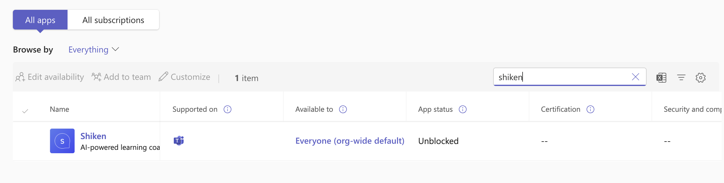Click info icon beside Certification
Image resolution: width=724 pixels, height=183 pixels.
tap(590, 109)
